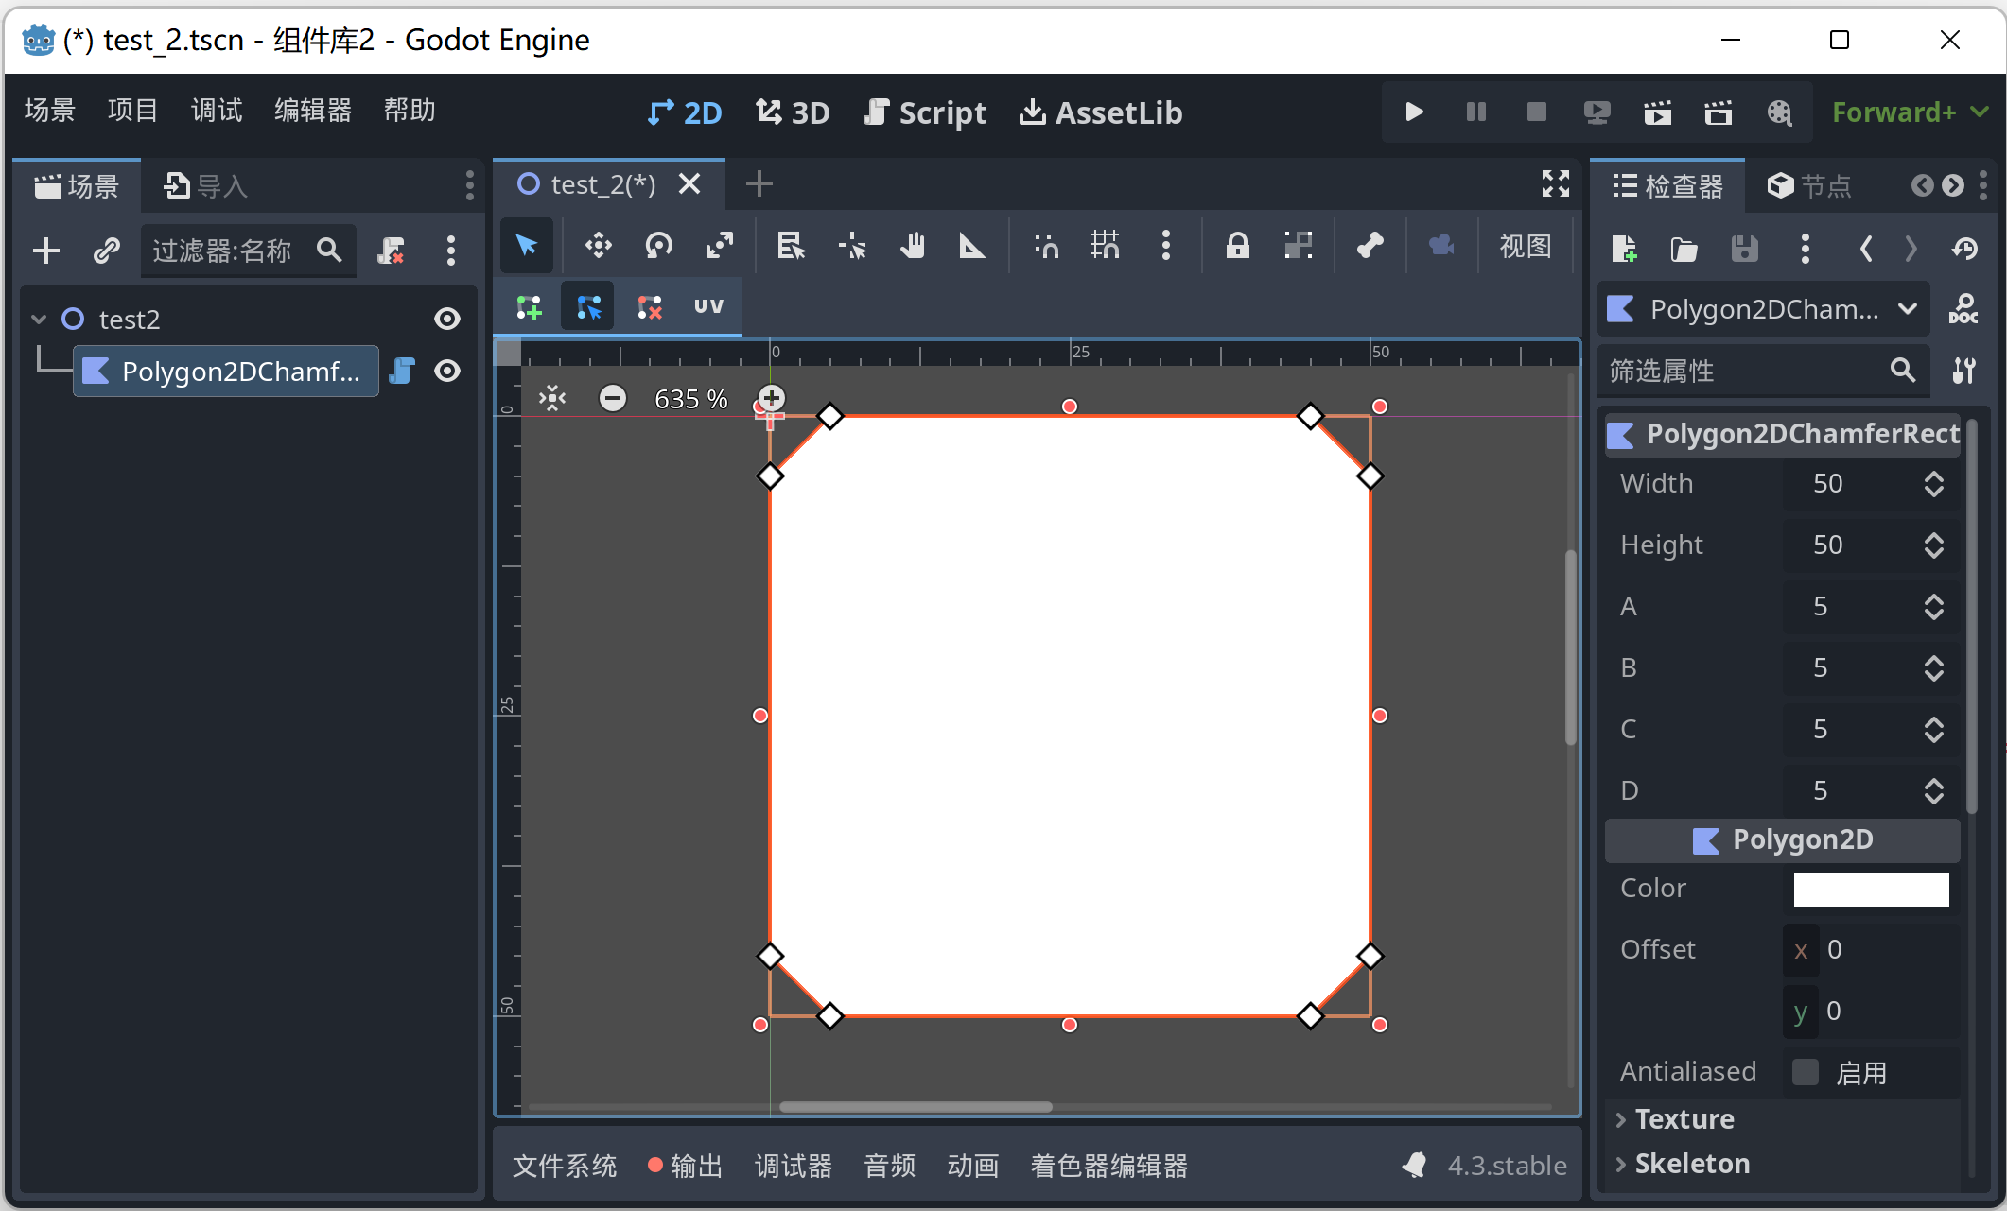Toggle smart snap

click(x=1046, y=247)
